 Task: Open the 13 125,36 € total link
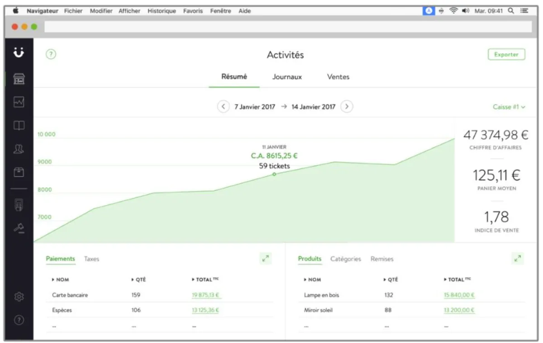click(x=205, y=310)
